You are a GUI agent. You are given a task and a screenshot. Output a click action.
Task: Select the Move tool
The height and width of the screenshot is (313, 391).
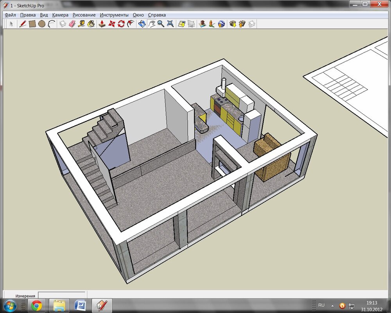pos(112,24)
